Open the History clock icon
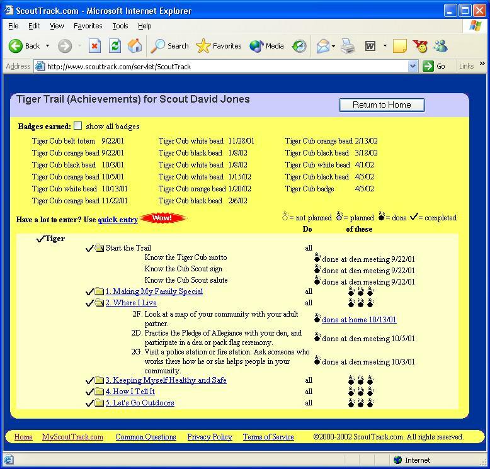 299,46
